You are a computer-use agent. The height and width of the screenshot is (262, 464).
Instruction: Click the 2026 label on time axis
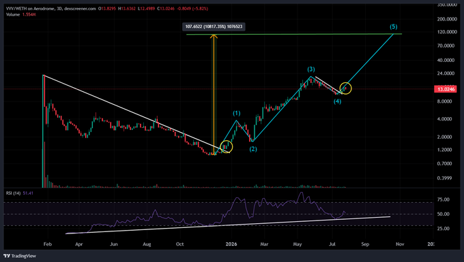pos(231,244)
